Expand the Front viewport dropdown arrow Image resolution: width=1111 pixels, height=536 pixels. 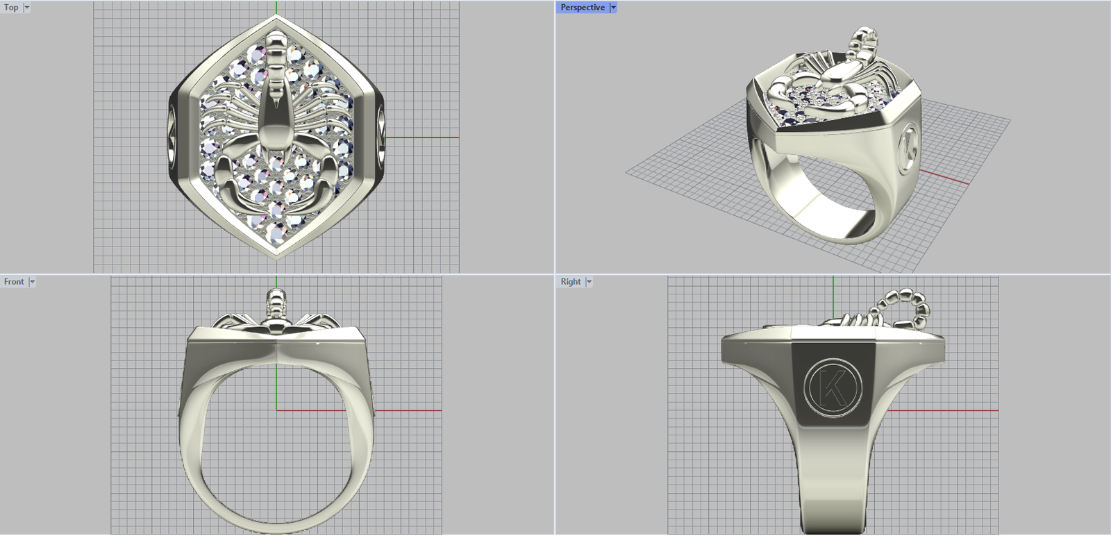[x=32, y=282]
